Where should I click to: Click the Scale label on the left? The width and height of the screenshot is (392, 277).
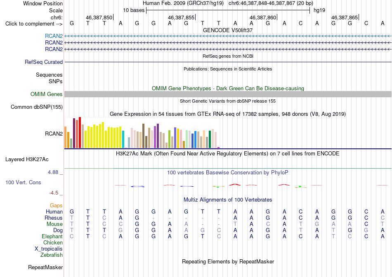[x=56, y=10]
